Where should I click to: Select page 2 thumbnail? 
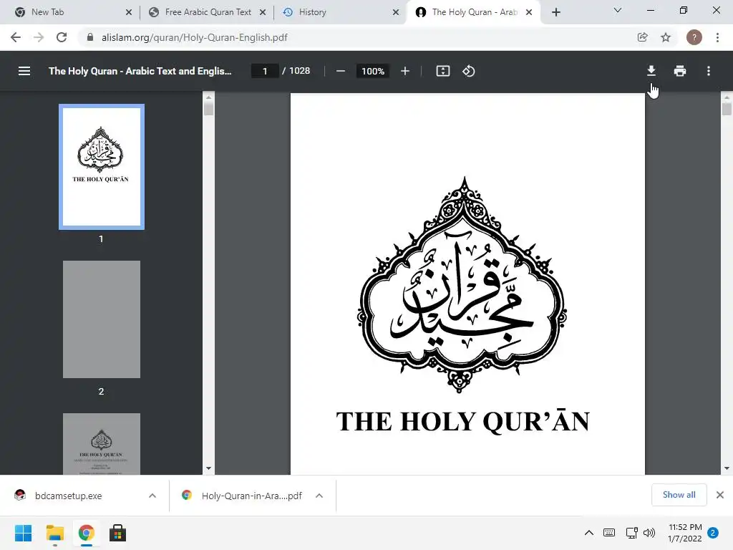point(102,319)
